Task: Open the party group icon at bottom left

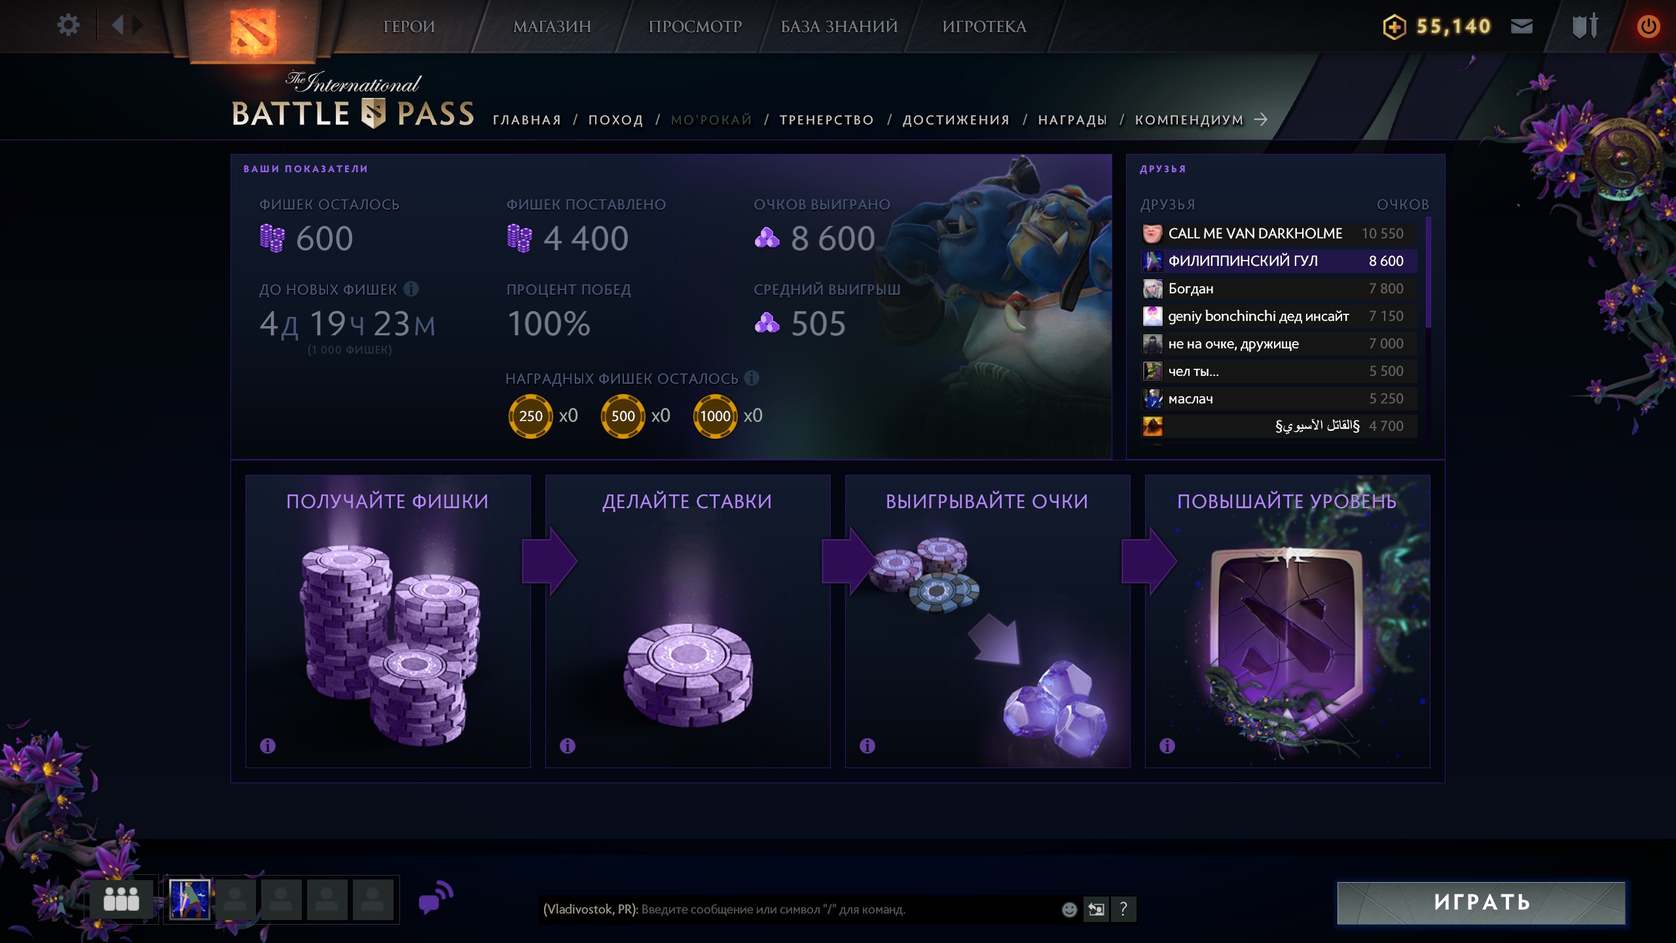Action: pos(121,899)
